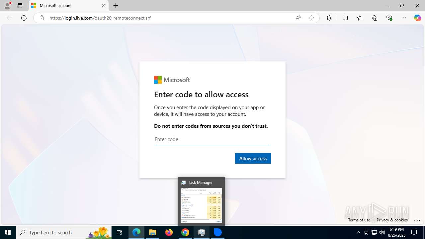Switch to Microsoft Edge on taskbar
425x239 pixels.
click(x=136, y=232)
